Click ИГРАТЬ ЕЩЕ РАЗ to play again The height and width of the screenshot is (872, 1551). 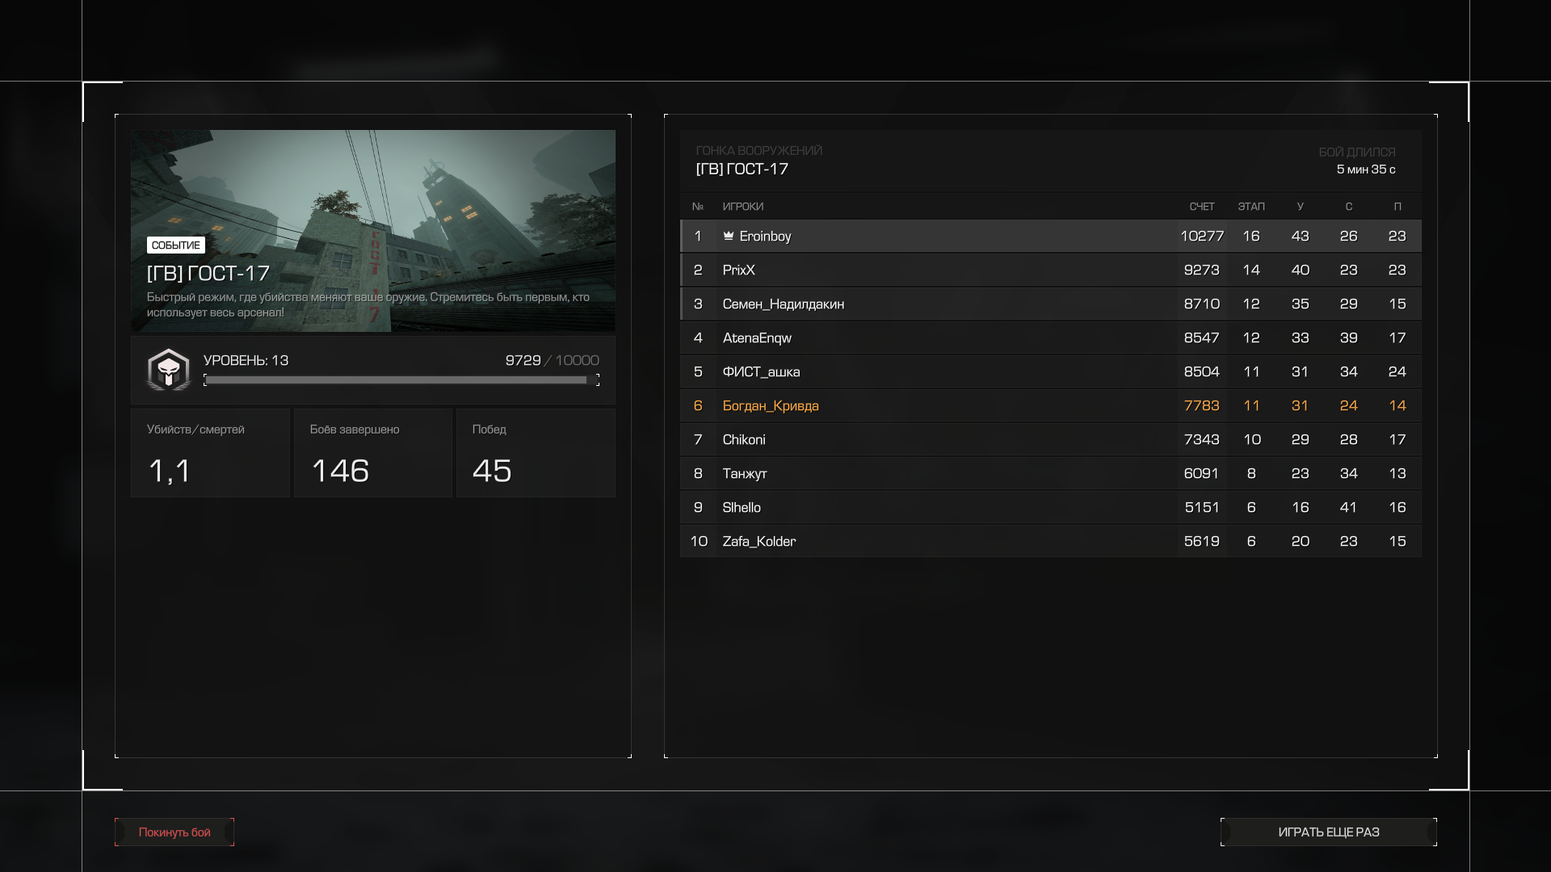(1329, 832)
